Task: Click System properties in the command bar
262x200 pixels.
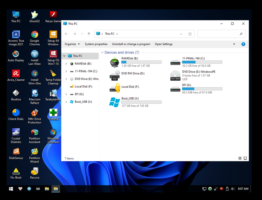Action: click(x=96, y=44)
